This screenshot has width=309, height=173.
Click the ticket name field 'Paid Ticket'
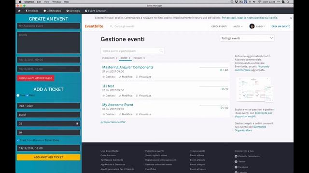tap(48, 106)
